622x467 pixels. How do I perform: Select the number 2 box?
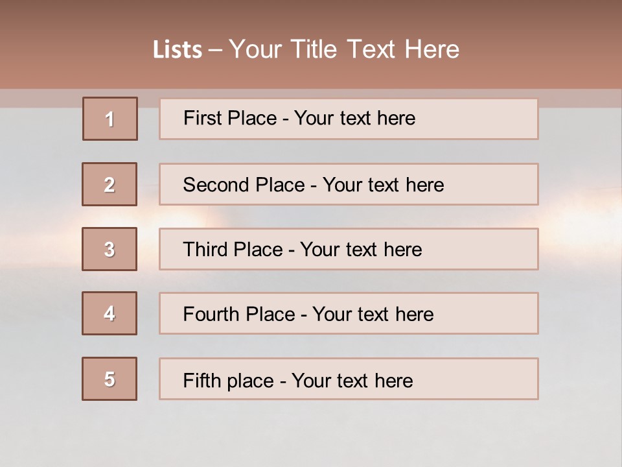click(109, 184)
